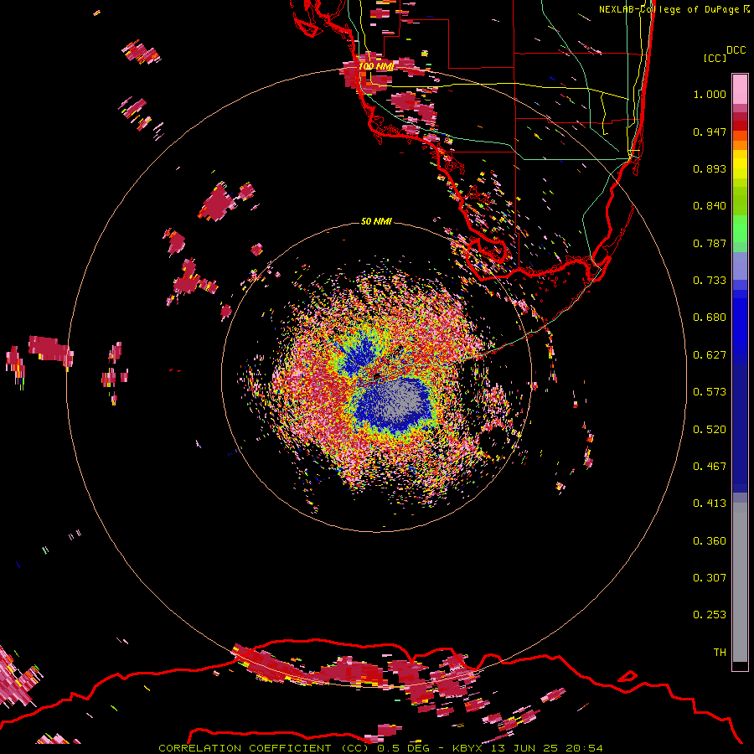Select the 0.893 scale value
The width and height of the screenshot is (754, 754).
710,168
